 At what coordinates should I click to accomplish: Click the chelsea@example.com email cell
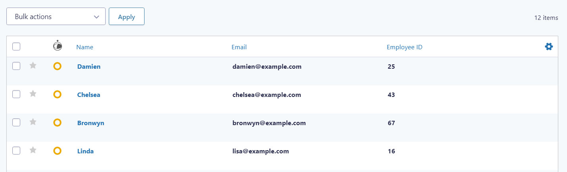tap(266, 95)
